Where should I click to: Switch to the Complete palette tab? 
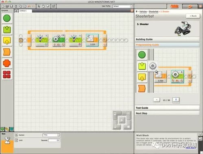[7, 129]
